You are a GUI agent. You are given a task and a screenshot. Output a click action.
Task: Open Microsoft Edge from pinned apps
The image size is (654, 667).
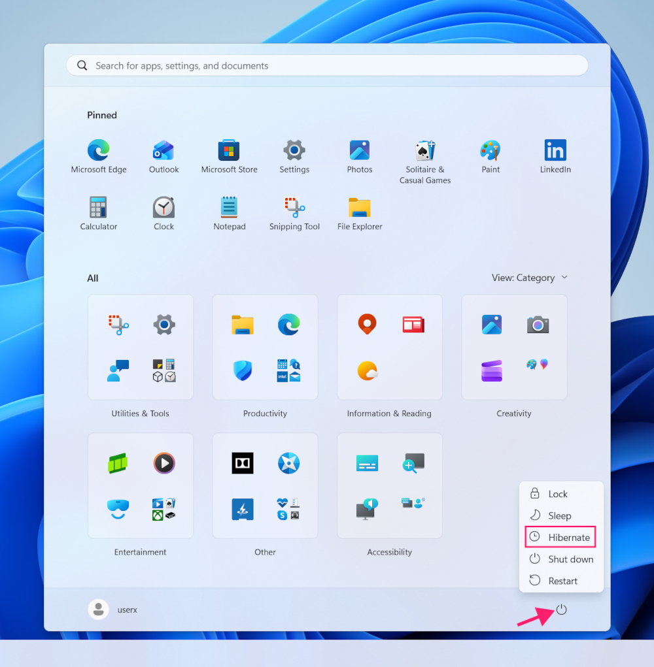[99, 156]
